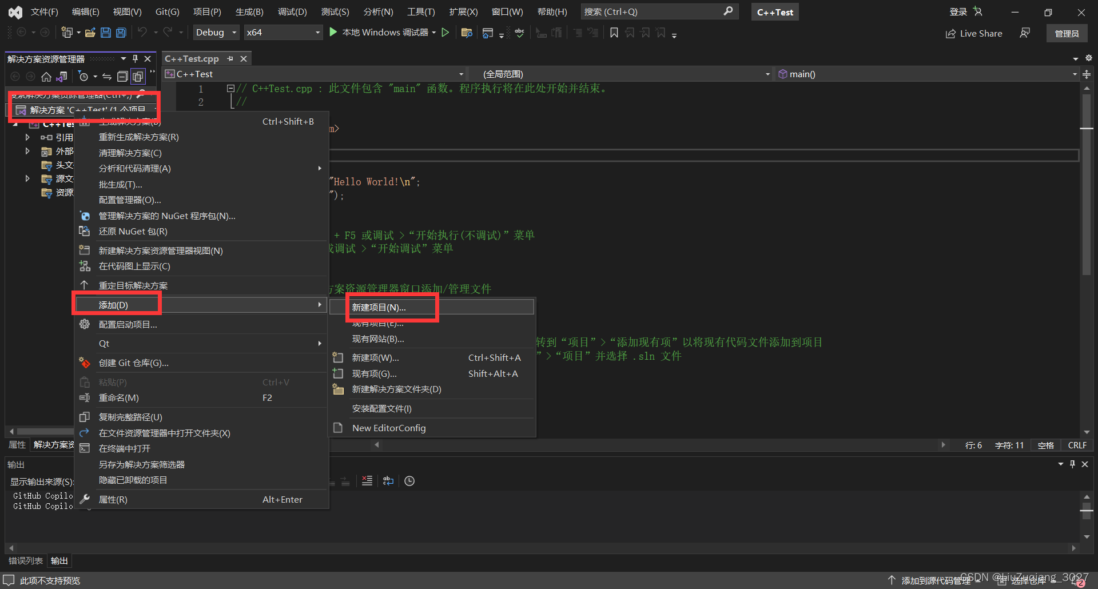
Task: Click the folder icon beside 新建解决方案文件夹(D)
Action: [339, 389]
